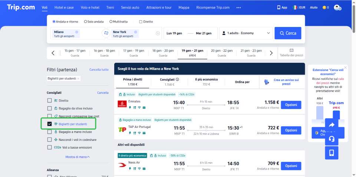Expand Opzioni for the Emirates flight
The image size is (356, 177).
pos(291,105)
